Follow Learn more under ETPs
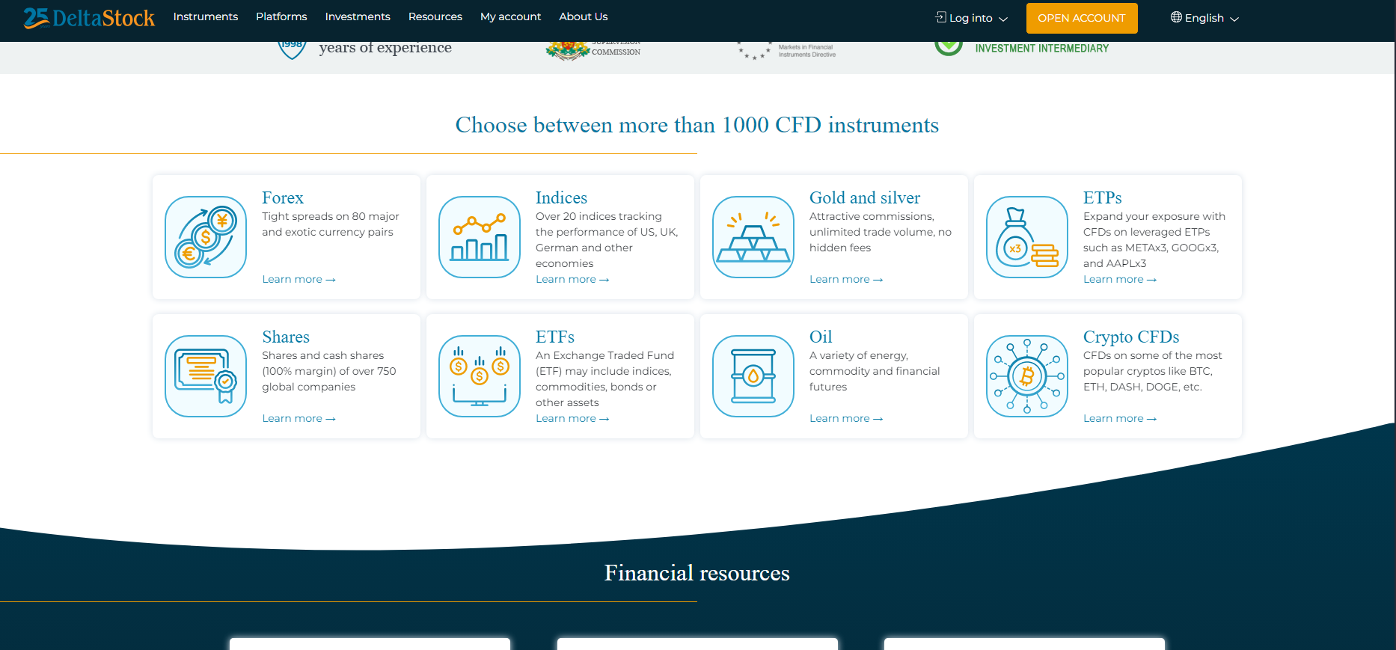Image resolution: width=1396 pixels, height=650 pixels. [1120, 279]
